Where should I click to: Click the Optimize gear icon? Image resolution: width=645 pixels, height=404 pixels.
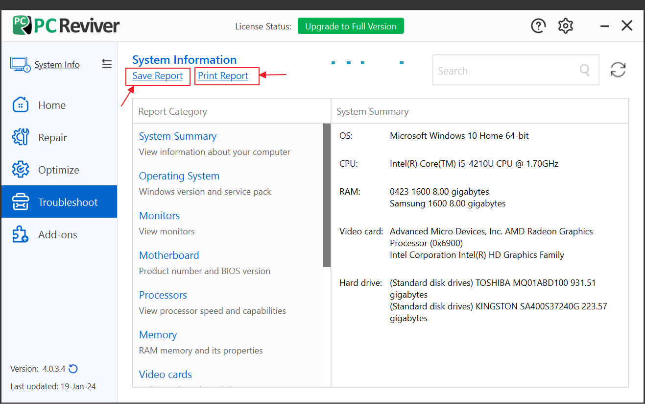coord(20,170)
